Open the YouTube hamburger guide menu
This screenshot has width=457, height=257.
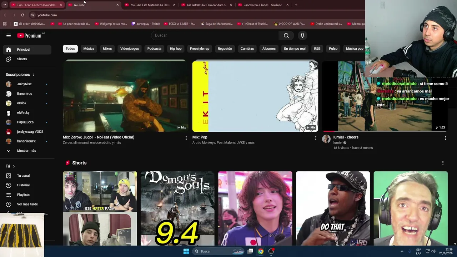9,35
